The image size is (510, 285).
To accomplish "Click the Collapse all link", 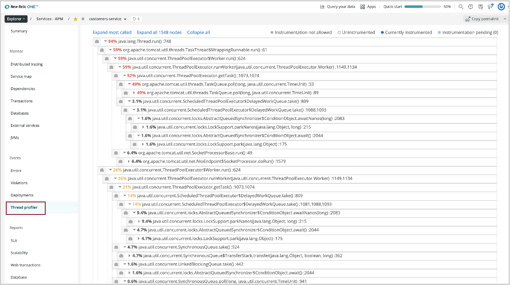I will pyautogui.click(x=198, y=32).
